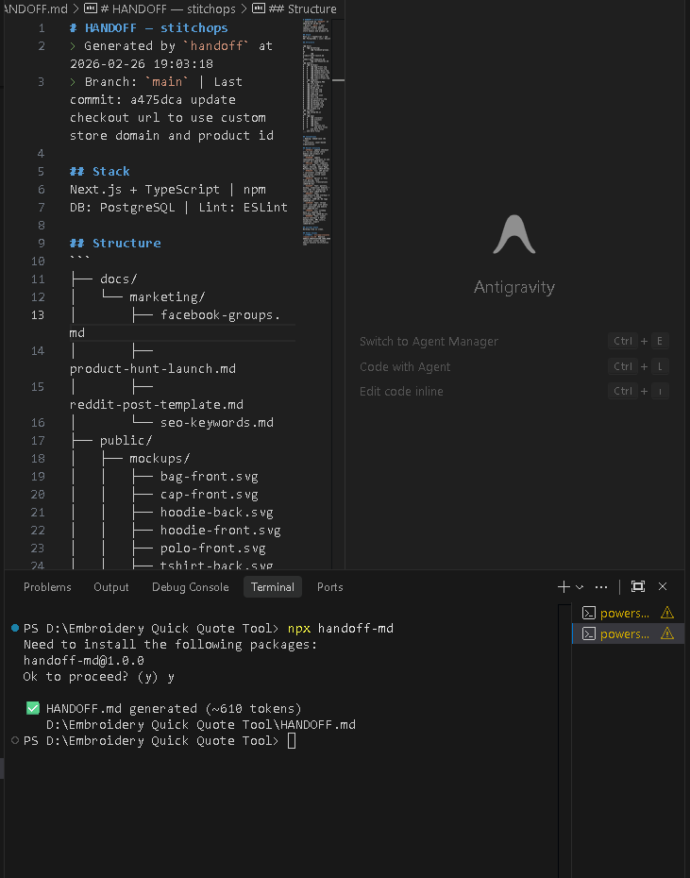Click warning icon on first powershell terminal
The width and height of the screenshot is (690, 878).
coord(667,613)
